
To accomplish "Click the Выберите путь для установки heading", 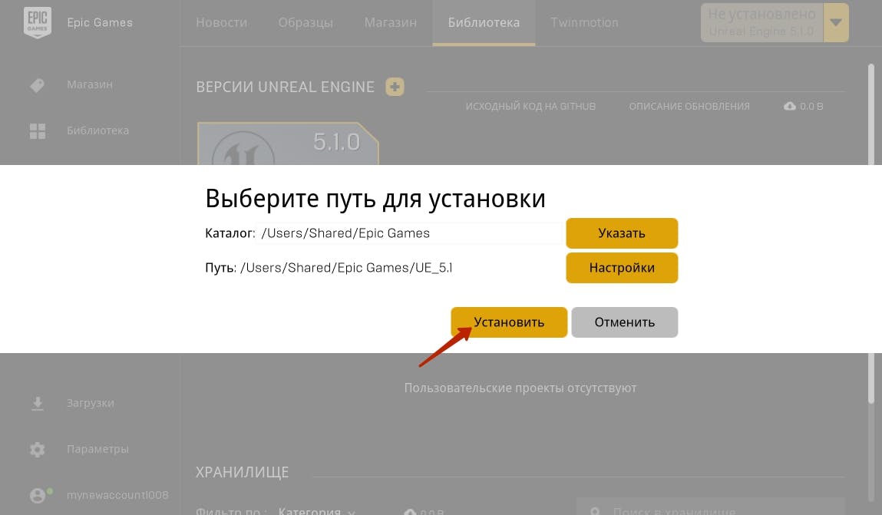I will tap(375, 199).
